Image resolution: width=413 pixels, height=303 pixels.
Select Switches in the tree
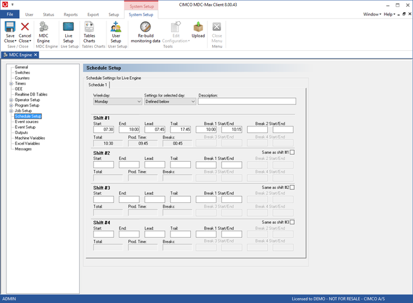pyautogui.click(x=23, y=73)
